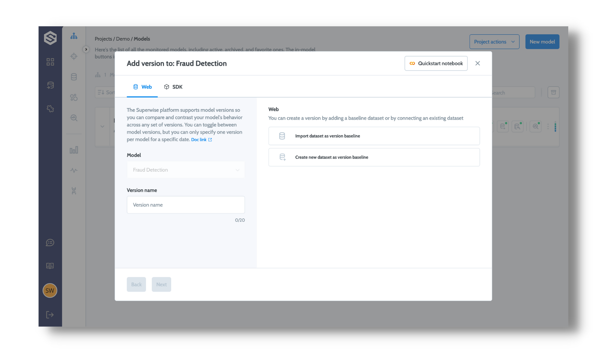Select the segments circles icon in secondary sidebar
This screenshot has height=353, width=606.
coord(74,97)
